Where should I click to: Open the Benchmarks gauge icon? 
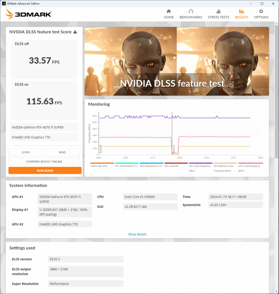pos(191,11)
